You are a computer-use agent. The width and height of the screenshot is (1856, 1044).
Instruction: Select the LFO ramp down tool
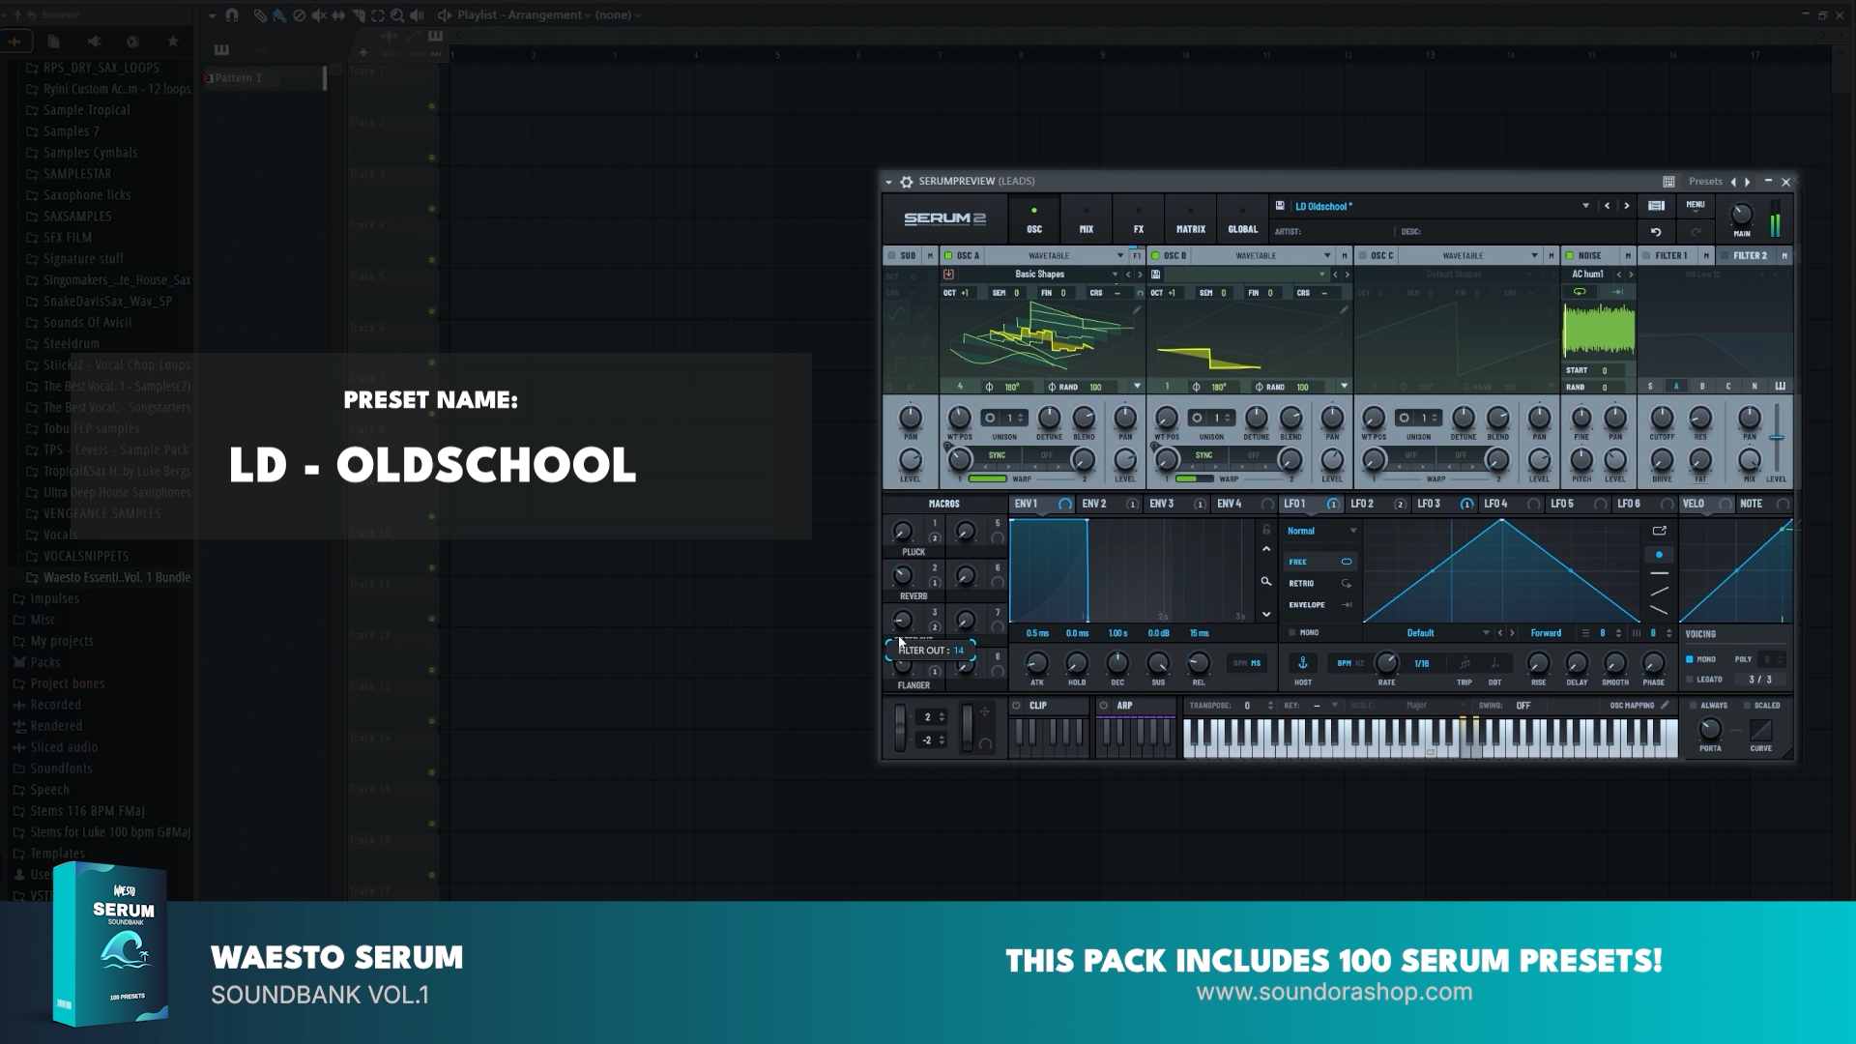pyautogui.click(x=1660, y=610)
